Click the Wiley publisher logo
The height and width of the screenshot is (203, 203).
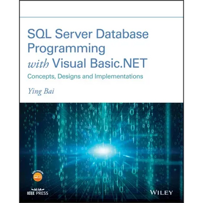pyautogui.click(x=161, y=192)
